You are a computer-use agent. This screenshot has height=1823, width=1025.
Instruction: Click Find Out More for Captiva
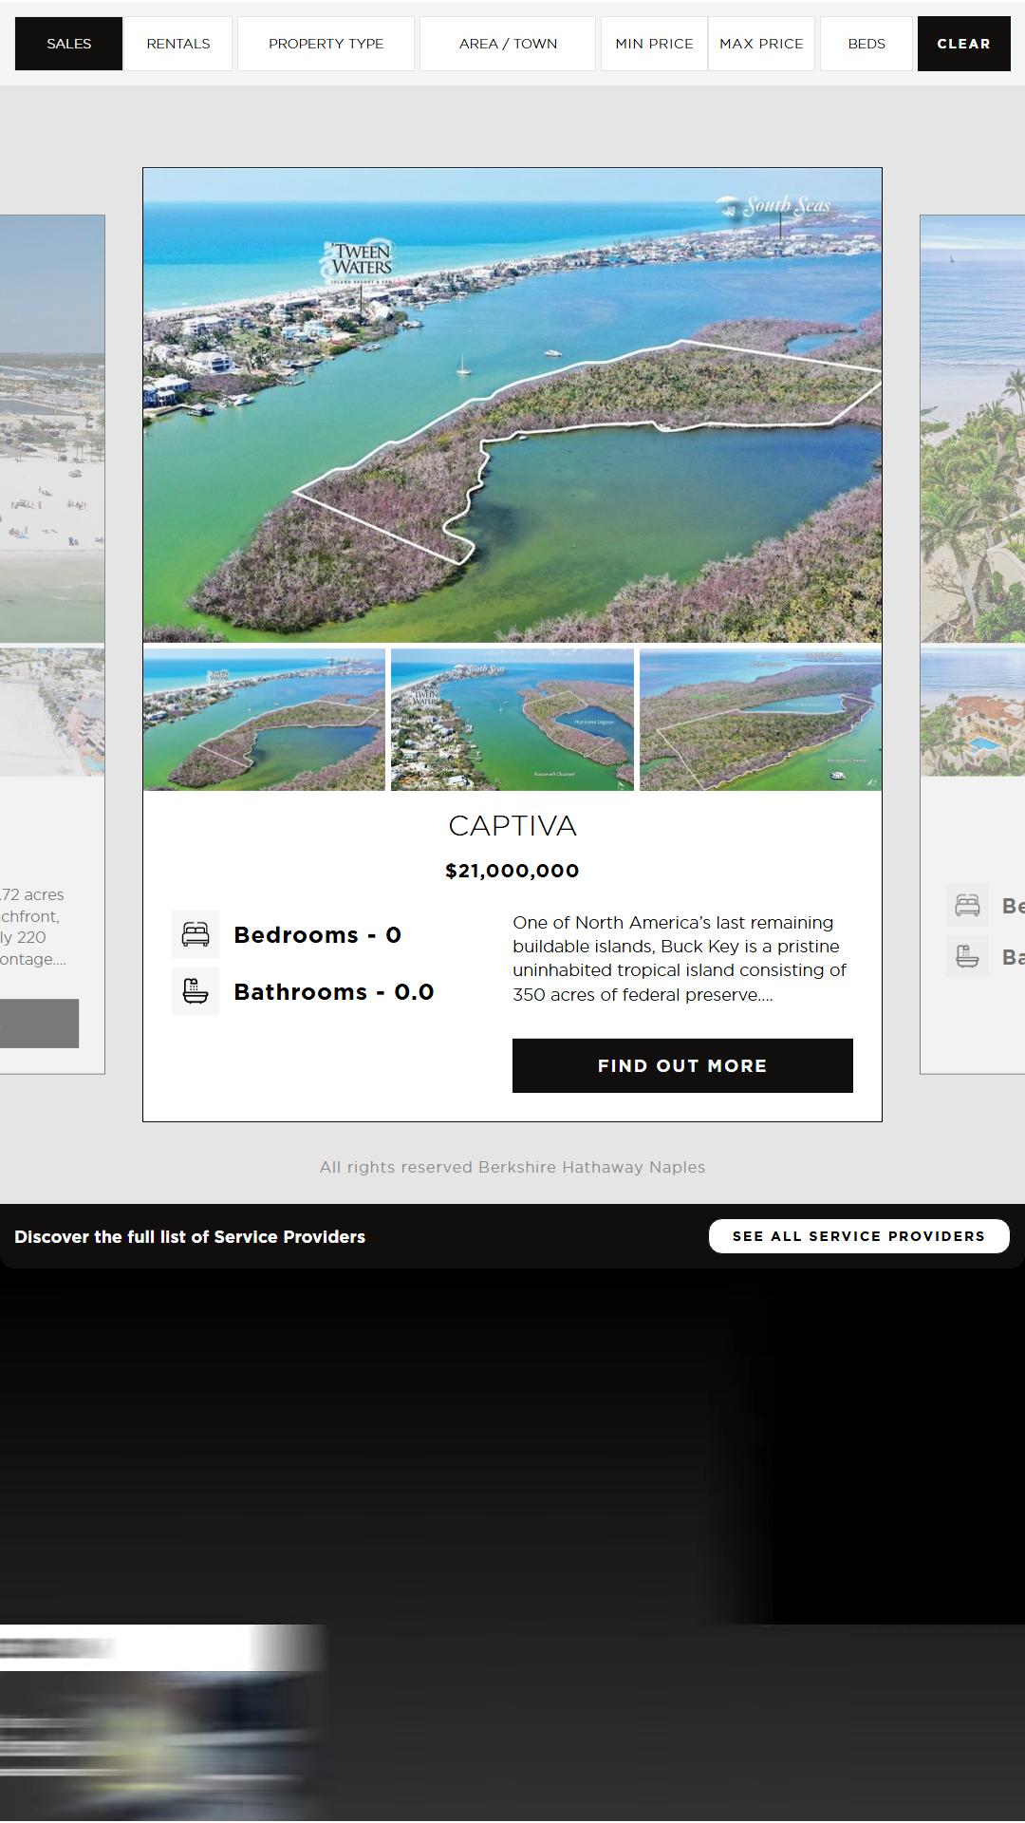682,1065
